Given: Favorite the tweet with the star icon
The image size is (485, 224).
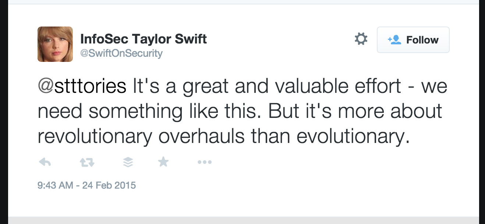Looking at the screenshot, I should pos(163,162).
